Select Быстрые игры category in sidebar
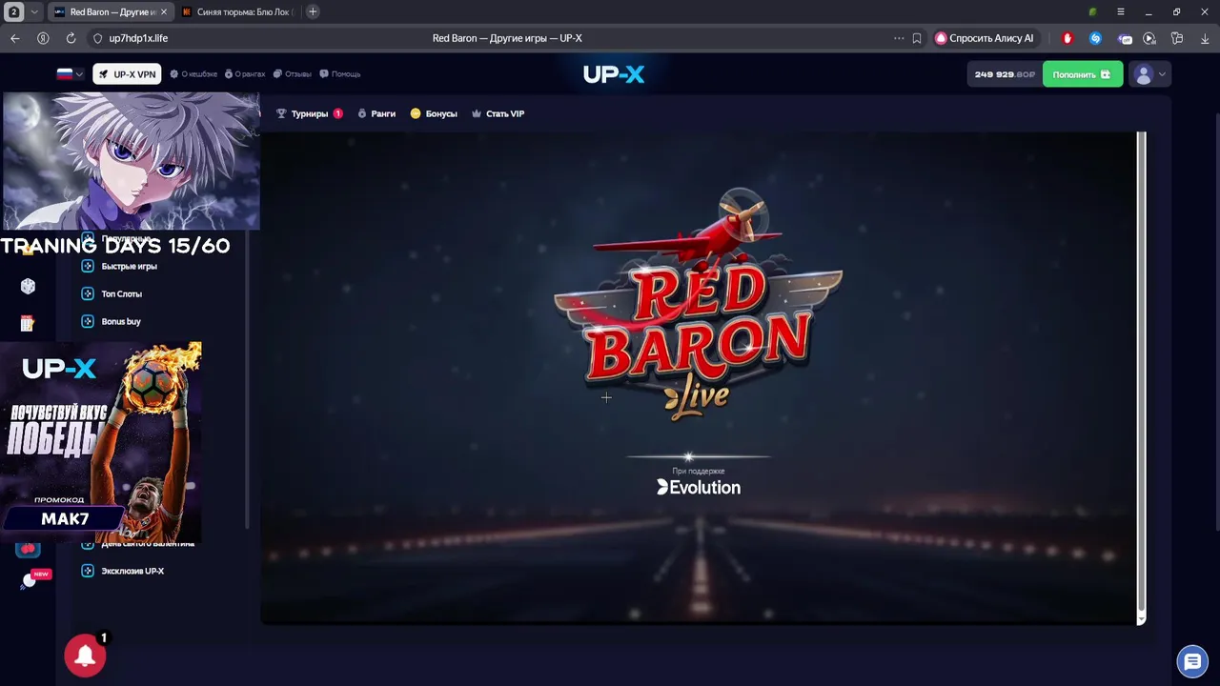The image size is (1220, 686). [x=119, y=267]
